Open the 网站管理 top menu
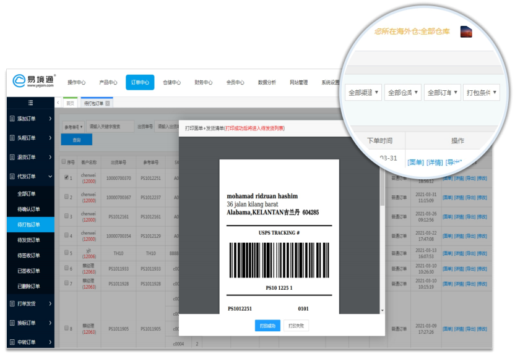515x359 pixels. (298, 82)
